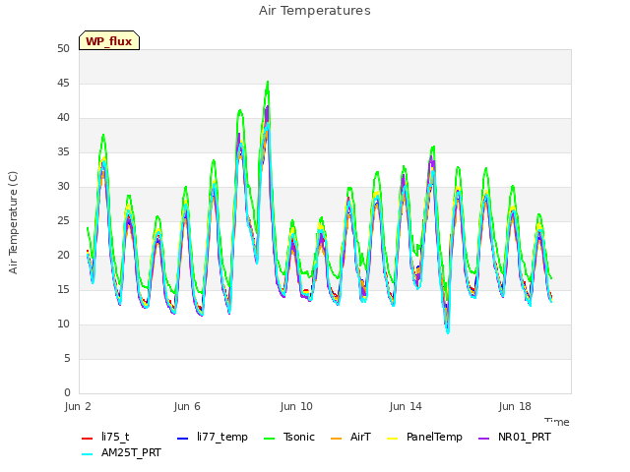Click the Tsonic legend entry

(288, 437)
